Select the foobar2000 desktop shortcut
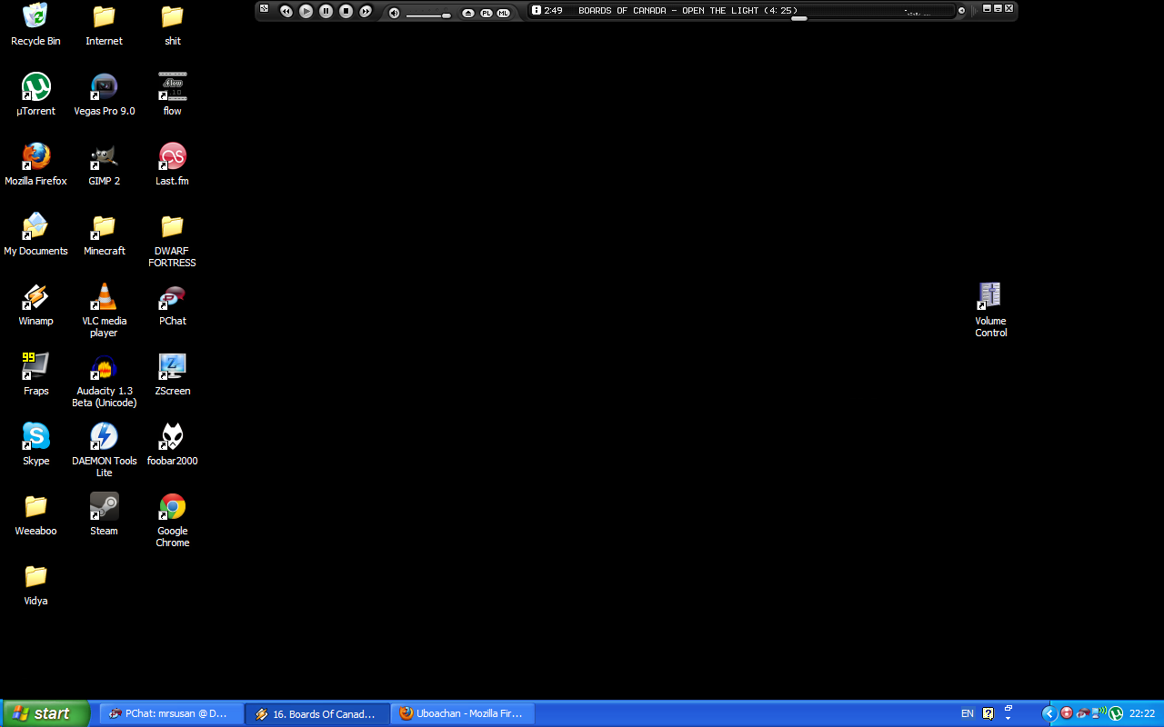The image size is (1164, 727). [x=172, y=444]
